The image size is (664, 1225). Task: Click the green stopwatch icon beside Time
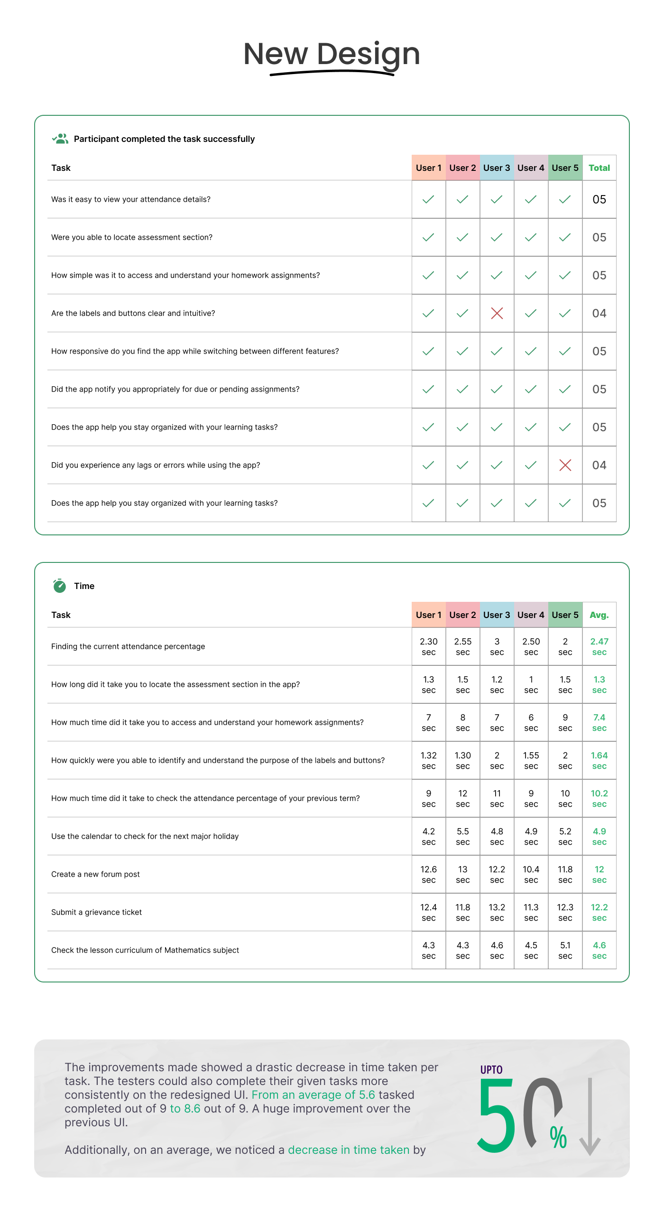pyautogui.click(x=59, y=586)
